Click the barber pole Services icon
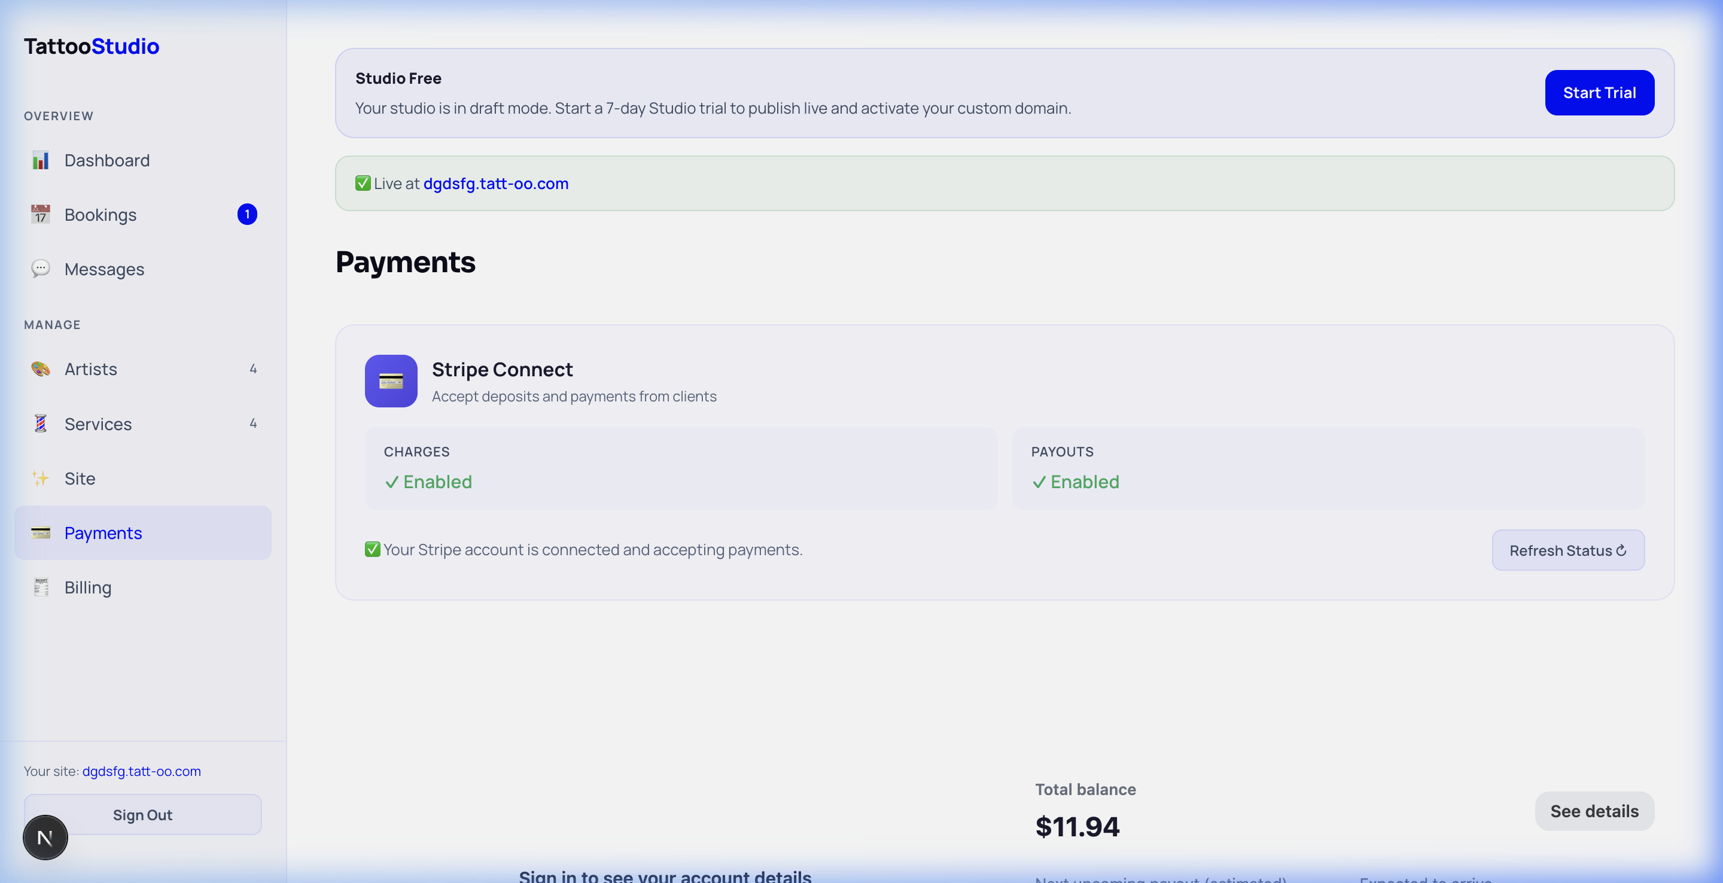 (x=41, y=424)
